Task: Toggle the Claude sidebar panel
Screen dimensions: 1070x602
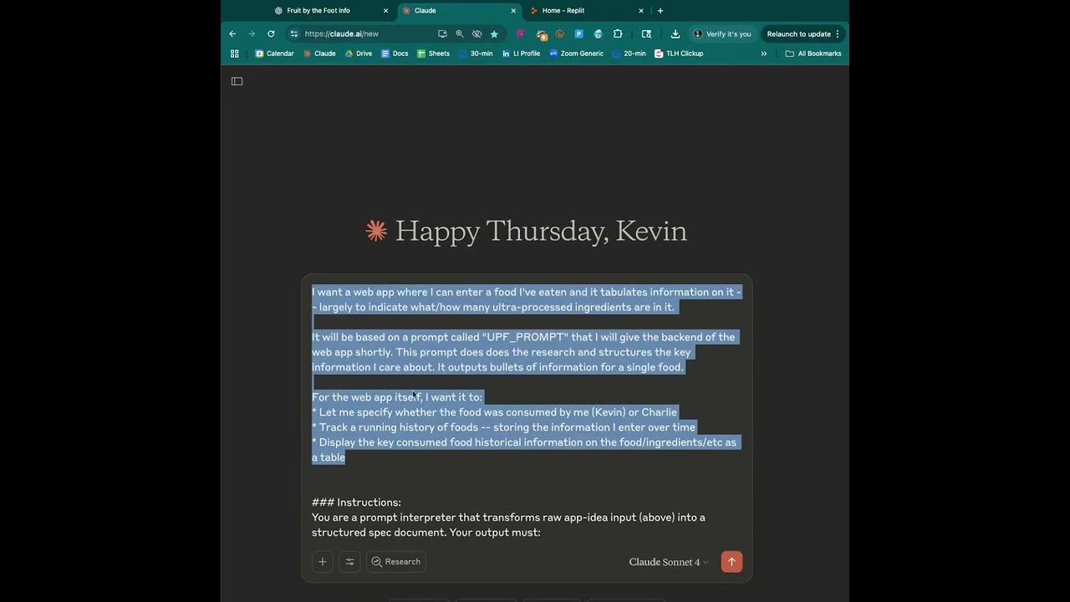Action: coord(237,81)
